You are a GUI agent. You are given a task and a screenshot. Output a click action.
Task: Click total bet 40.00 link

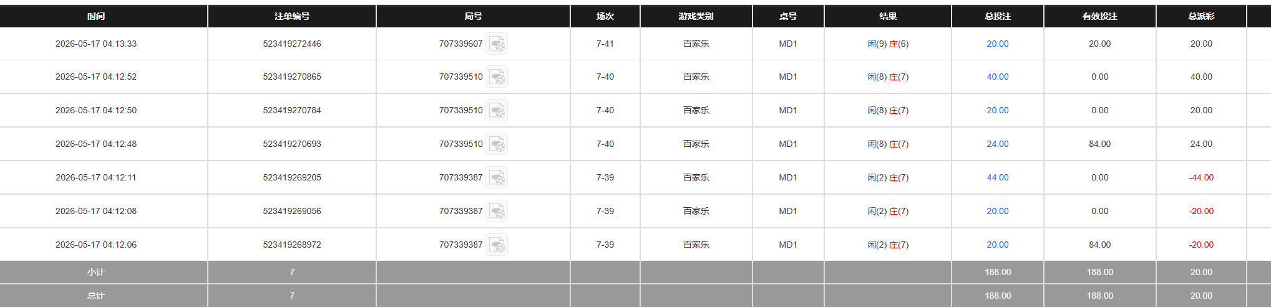pos(997,77)
